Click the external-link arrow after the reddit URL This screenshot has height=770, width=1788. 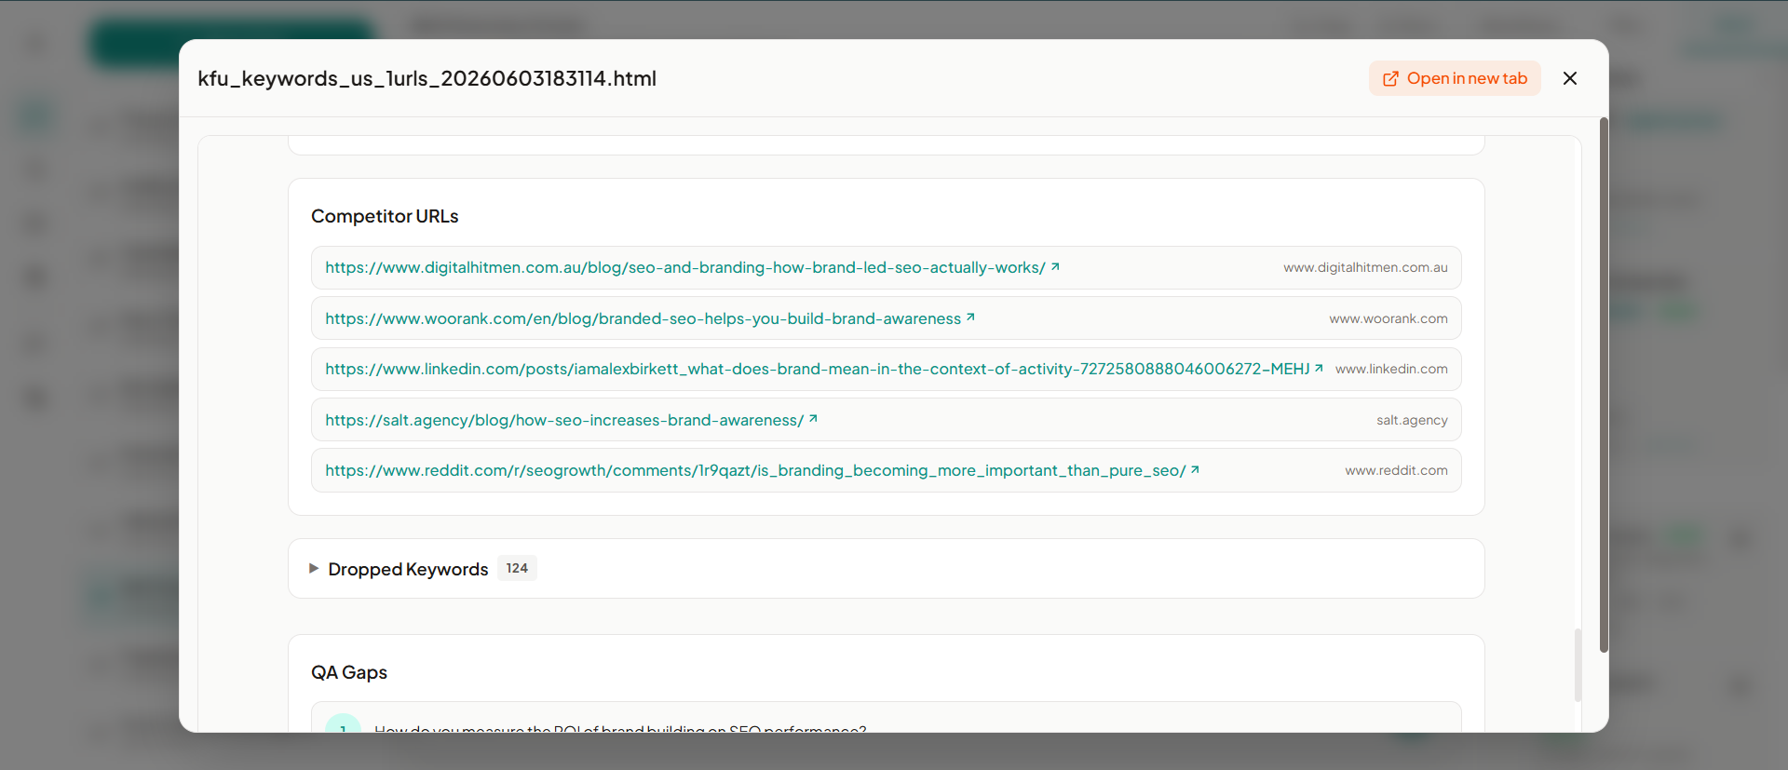pyautogui.click(x=1195, y=470)
